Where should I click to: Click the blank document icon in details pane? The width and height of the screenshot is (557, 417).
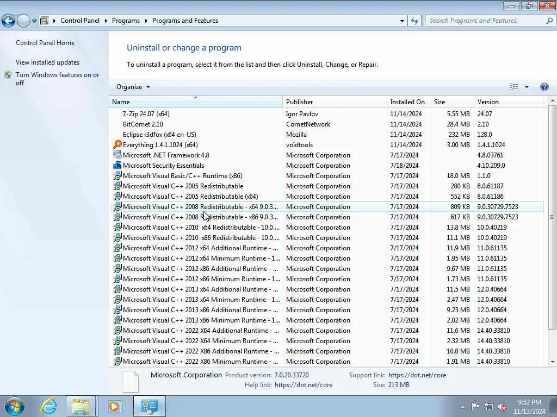coord(131,382)
